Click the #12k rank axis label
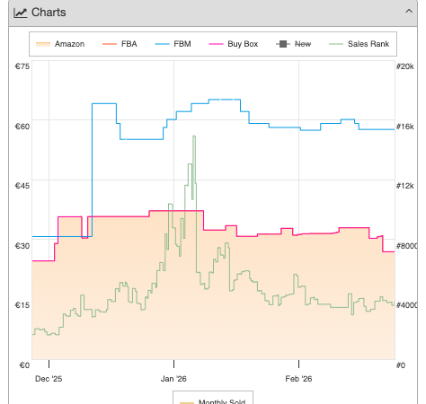The height and width of the screenshot is (404, 426). (405, 186)
